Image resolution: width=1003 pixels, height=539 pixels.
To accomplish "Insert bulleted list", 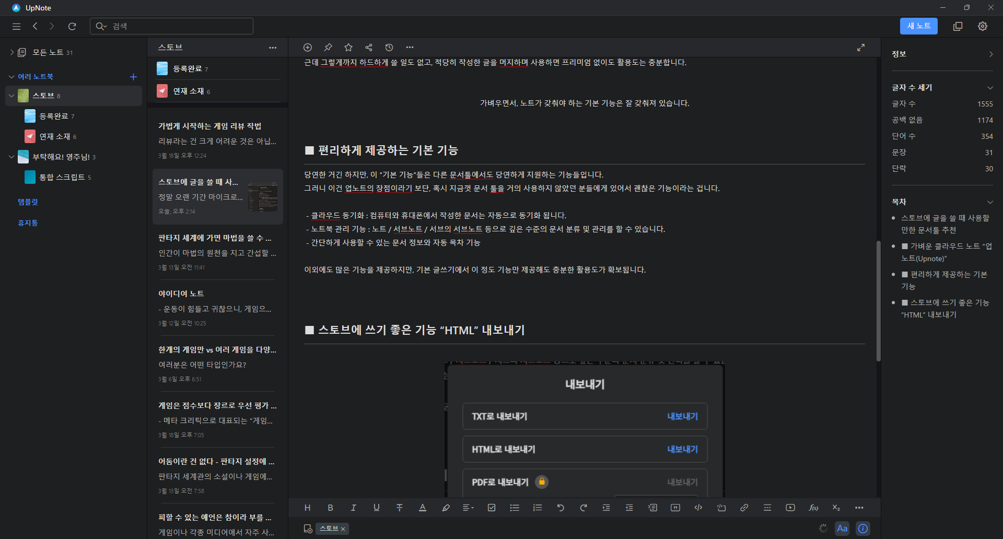I will (x=515, y=508).
